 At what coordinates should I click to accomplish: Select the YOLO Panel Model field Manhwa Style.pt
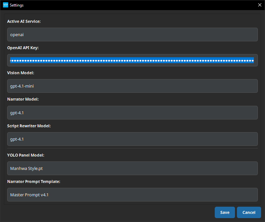[132, 168]
